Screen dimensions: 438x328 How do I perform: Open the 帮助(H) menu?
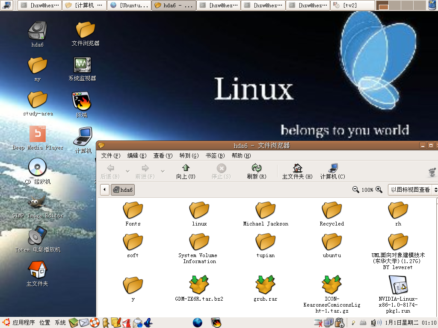tap(241, 155)
